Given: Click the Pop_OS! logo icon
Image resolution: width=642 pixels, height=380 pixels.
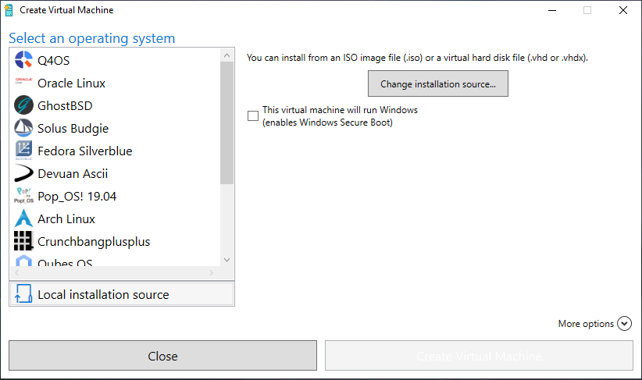Looking at the screenshot, I should coord(23,196).
